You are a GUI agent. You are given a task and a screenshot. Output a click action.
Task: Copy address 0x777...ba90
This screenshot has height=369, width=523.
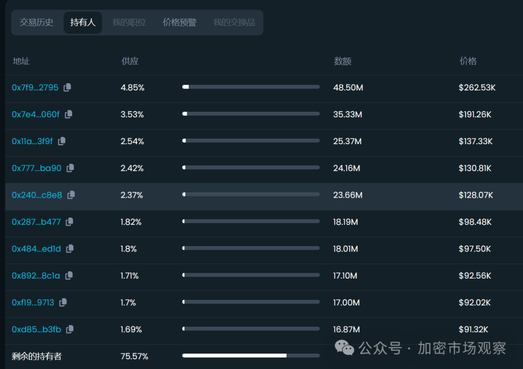tap(70, 168)
